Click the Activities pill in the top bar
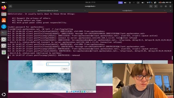Viewport: 174px width, 98px height. 4,2
